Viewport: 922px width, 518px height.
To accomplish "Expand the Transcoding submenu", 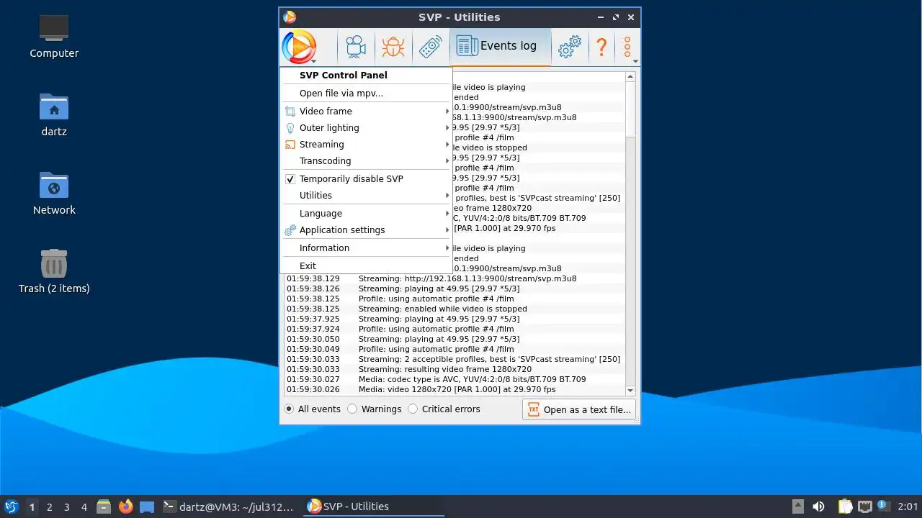I will click(x=366, y=161).
